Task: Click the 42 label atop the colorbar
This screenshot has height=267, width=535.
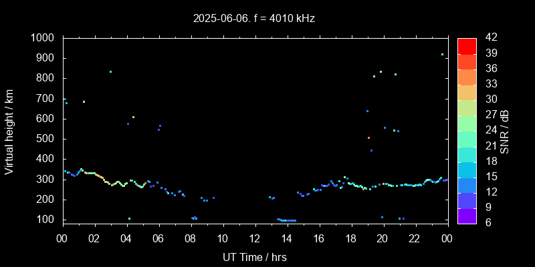Action: tap(490, 38)
